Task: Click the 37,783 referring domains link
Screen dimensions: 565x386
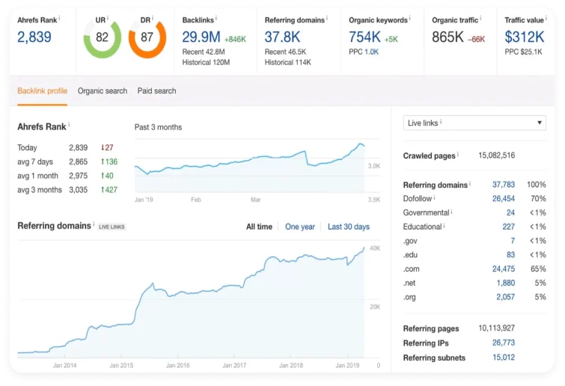Action: 503,185
